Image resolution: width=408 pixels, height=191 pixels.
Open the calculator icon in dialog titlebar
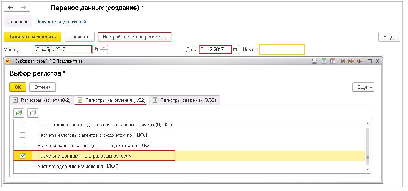pos(324,61)
